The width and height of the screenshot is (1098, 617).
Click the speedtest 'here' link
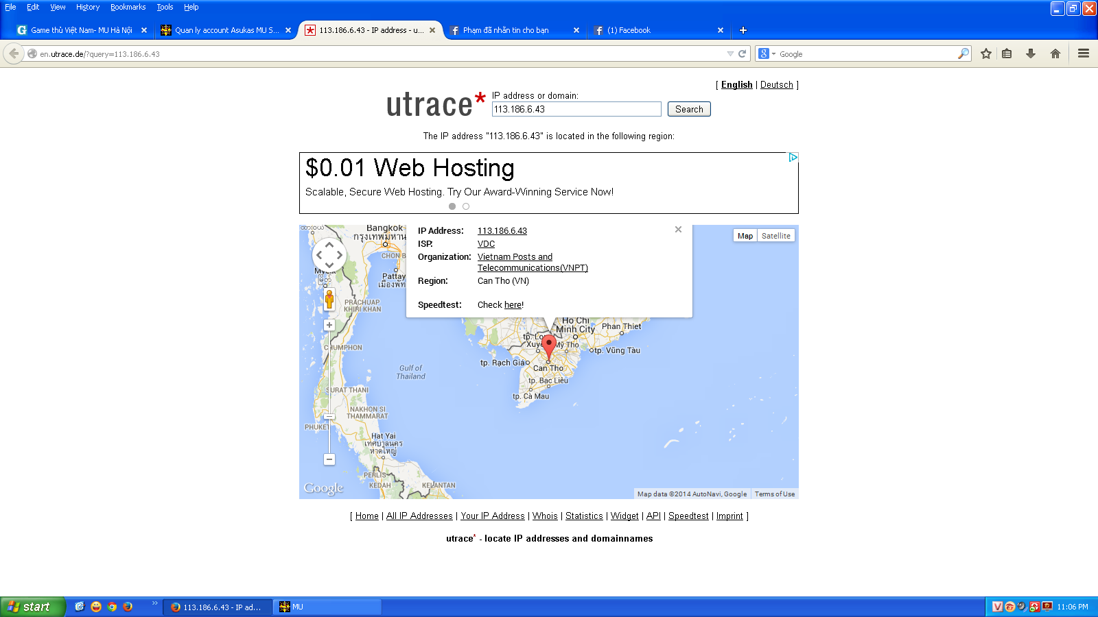click(513, 305)
